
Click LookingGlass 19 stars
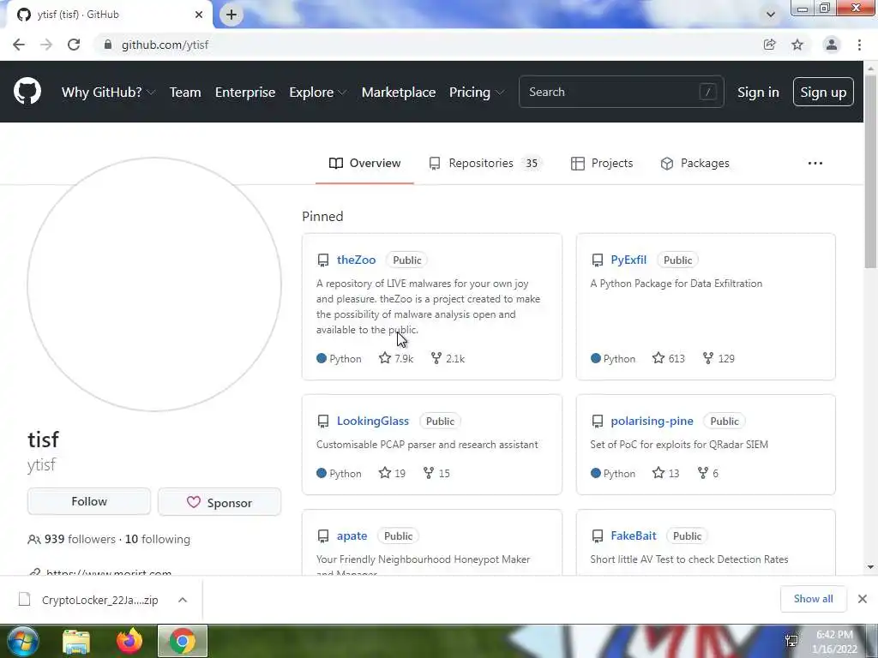(392, 473)
